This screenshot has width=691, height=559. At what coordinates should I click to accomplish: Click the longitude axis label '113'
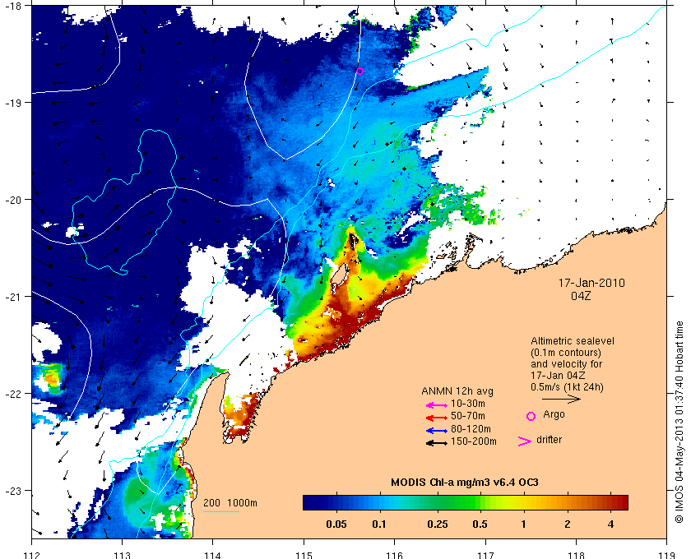click(x=122, y=555)
